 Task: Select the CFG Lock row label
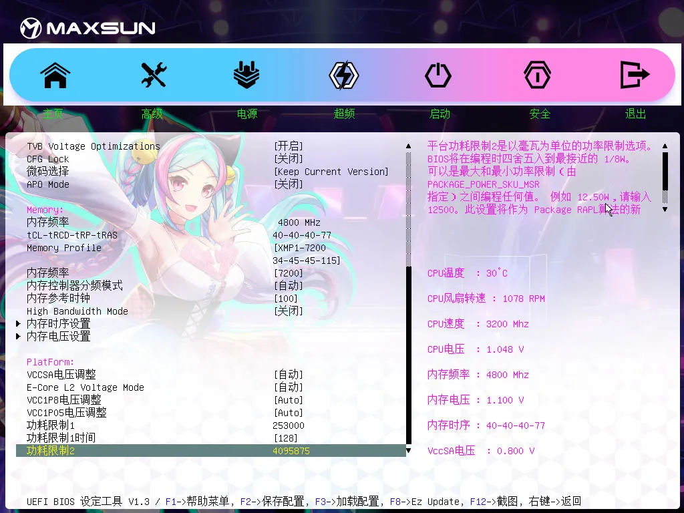47,159
